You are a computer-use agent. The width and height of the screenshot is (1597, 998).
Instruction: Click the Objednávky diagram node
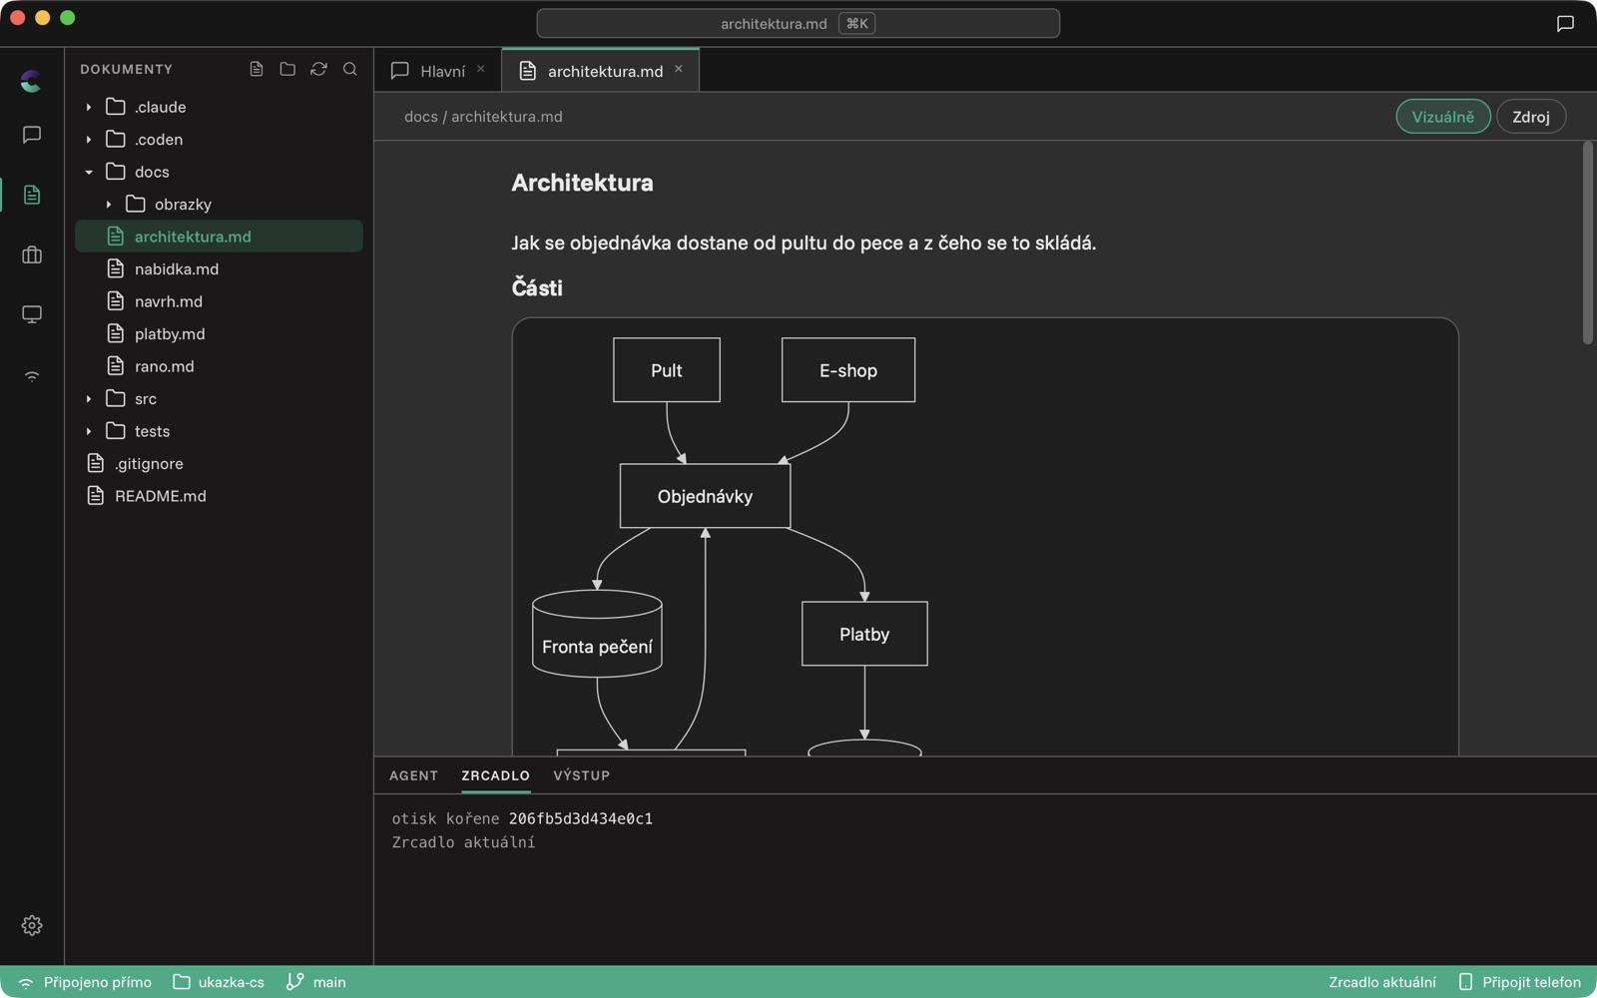pyautogui.click(x=705, y=496)
